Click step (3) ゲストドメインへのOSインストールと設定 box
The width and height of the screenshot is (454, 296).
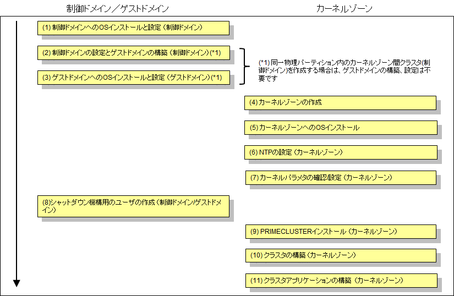click(134, 78)
